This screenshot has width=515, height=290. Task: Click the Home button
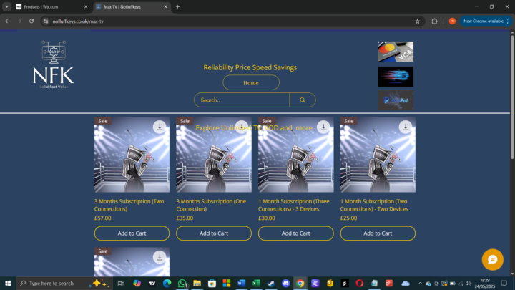click(251, 82)
